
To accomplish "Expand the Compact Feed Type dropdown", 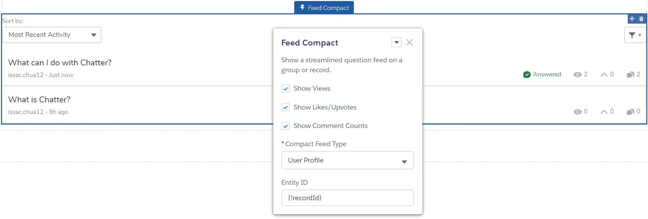I will pos(348,160).
